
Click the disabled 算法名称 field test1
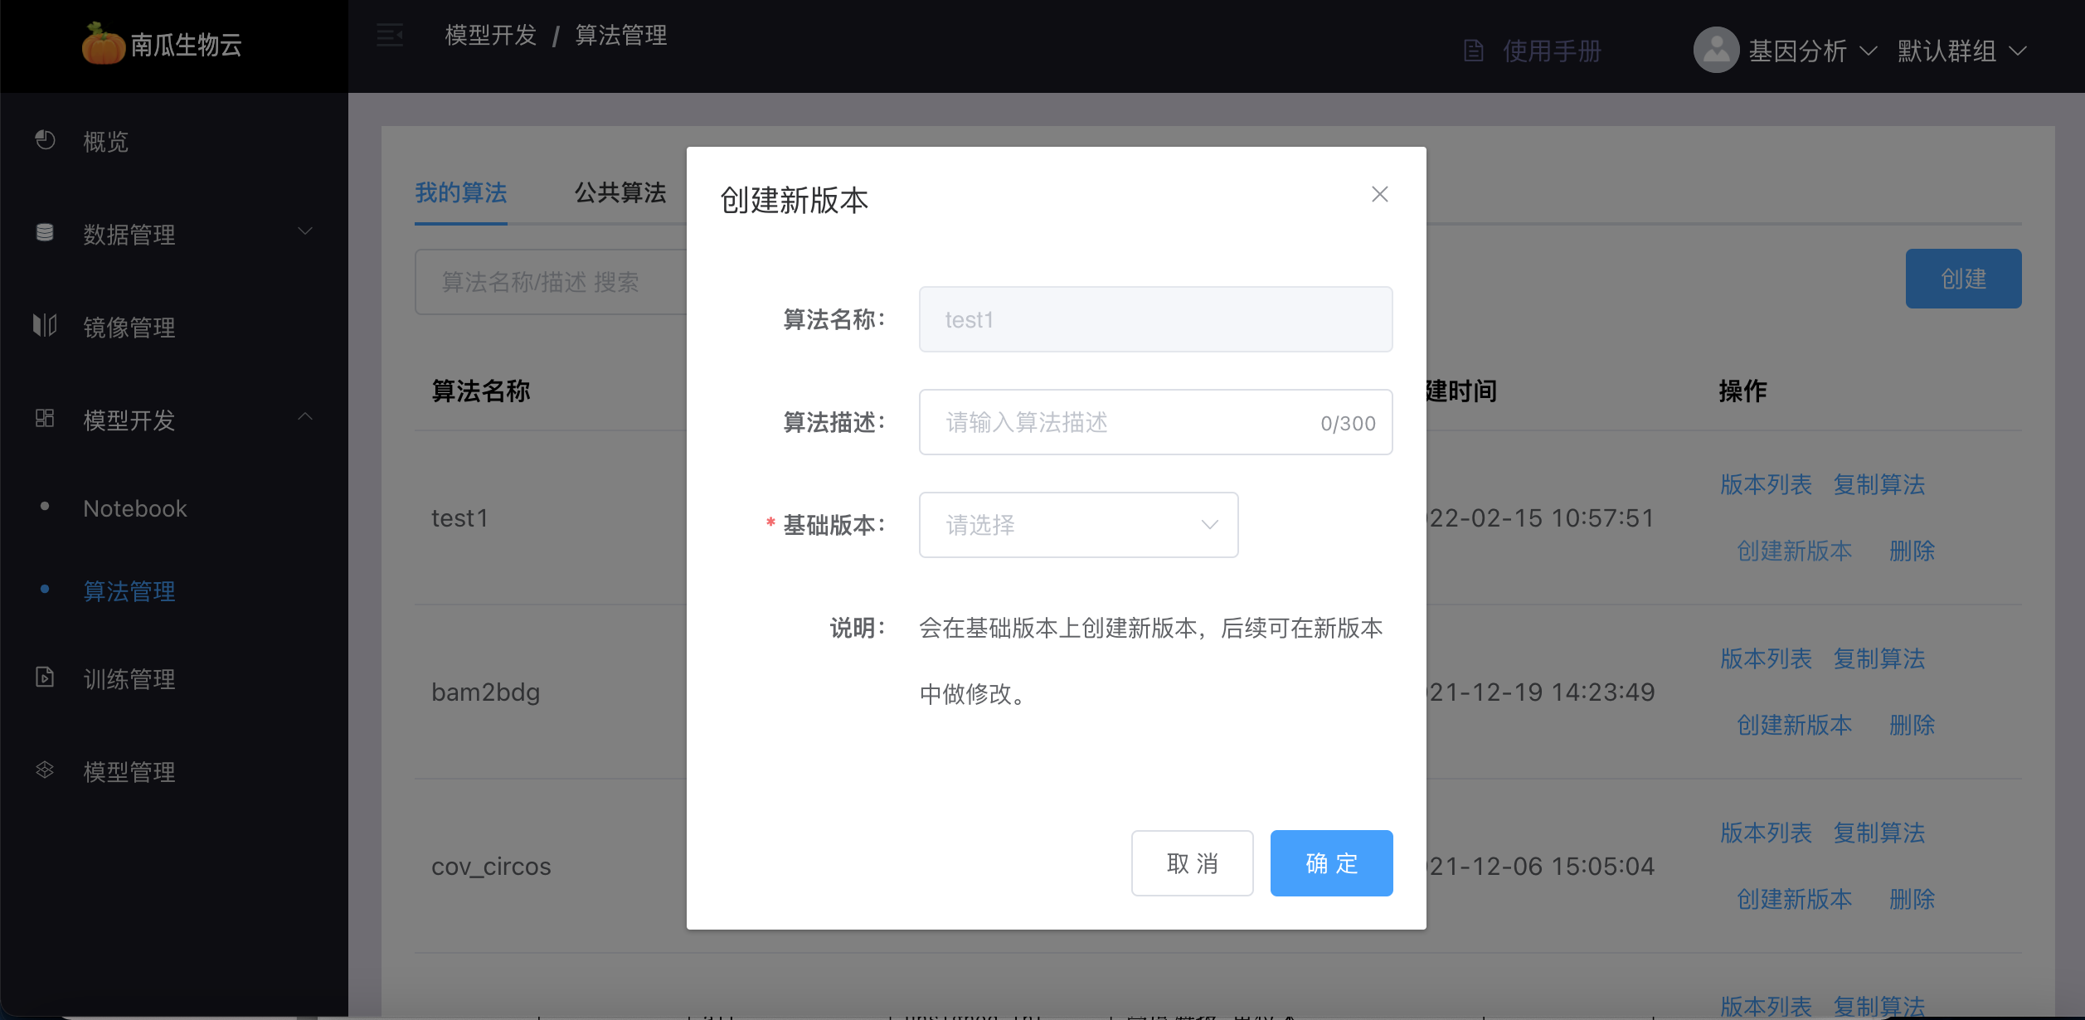(1155, 319)
